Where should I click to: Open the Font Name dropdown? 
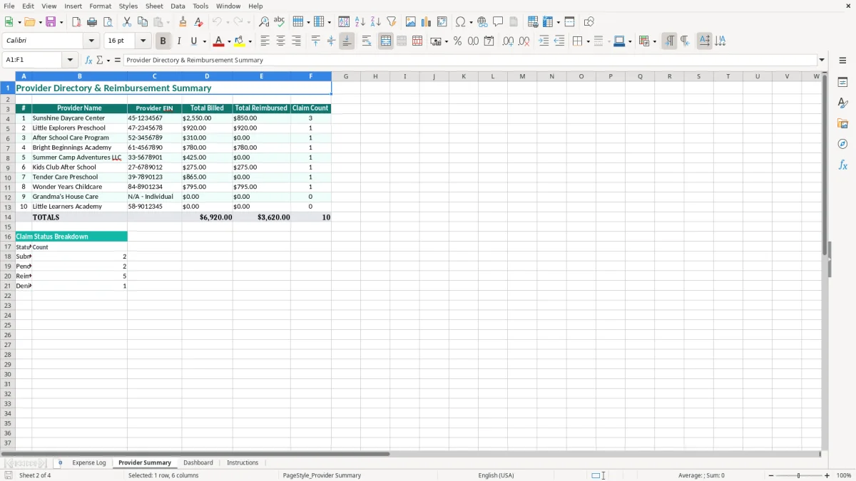[x=91, y=41]
